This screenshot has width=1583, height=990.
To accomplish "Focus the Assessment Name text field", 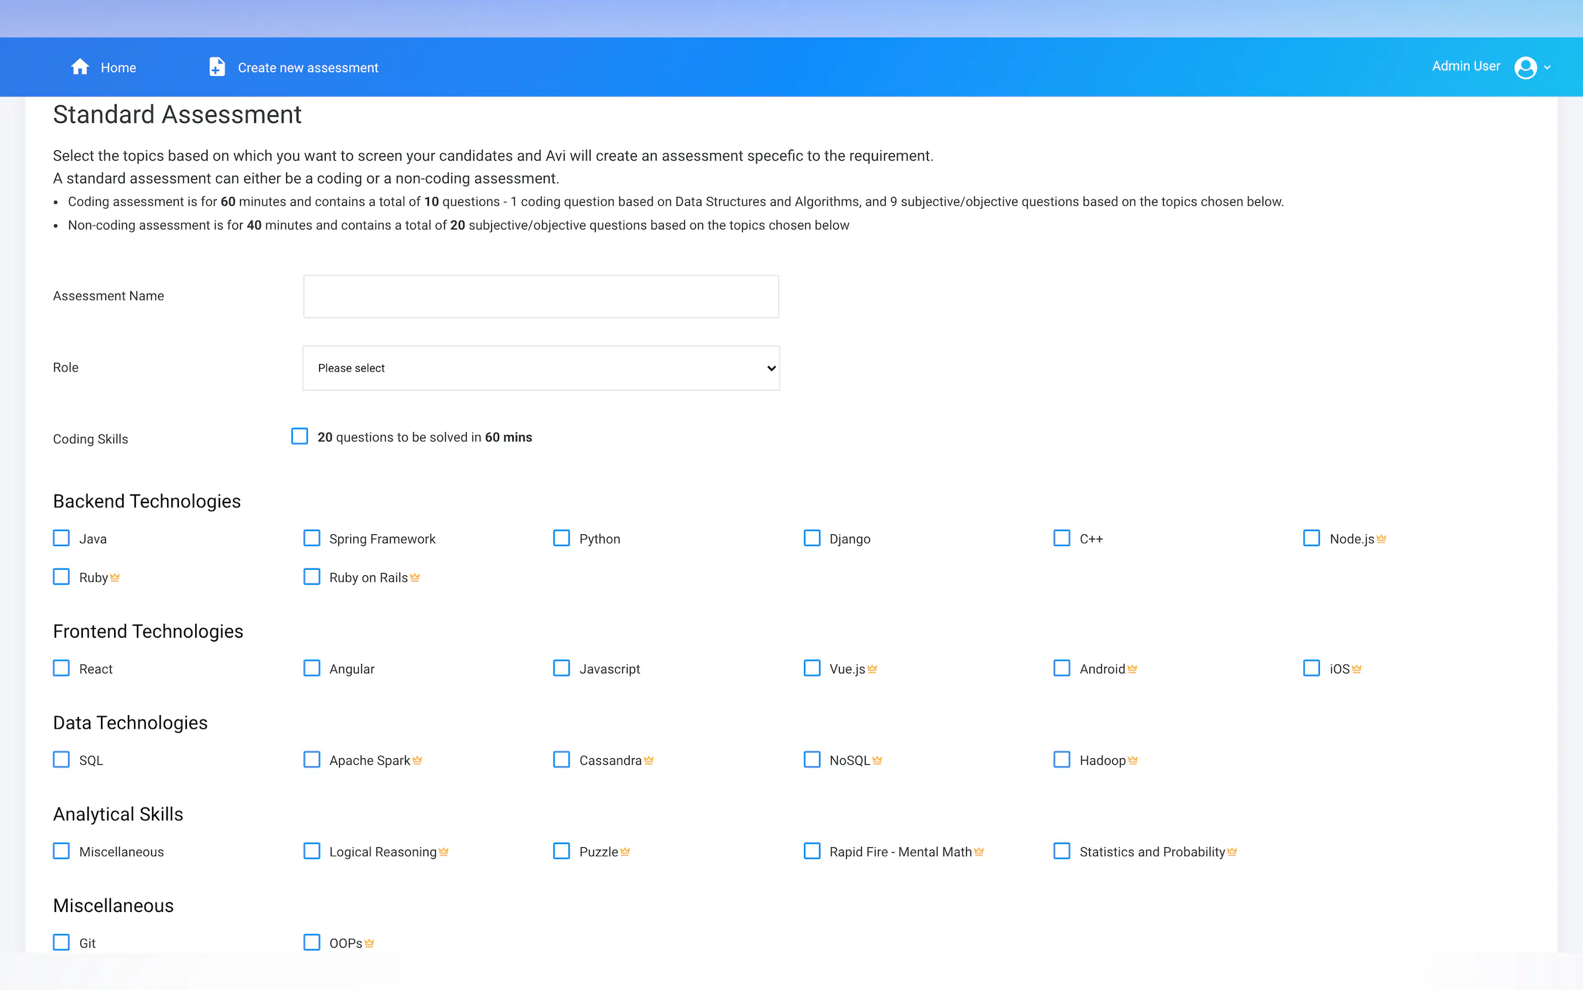I will click(540, 297).
